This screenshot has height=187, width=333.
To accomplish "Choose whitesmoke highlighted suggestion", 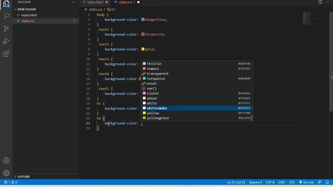I will pyautogui.click(x=197, y=108).
